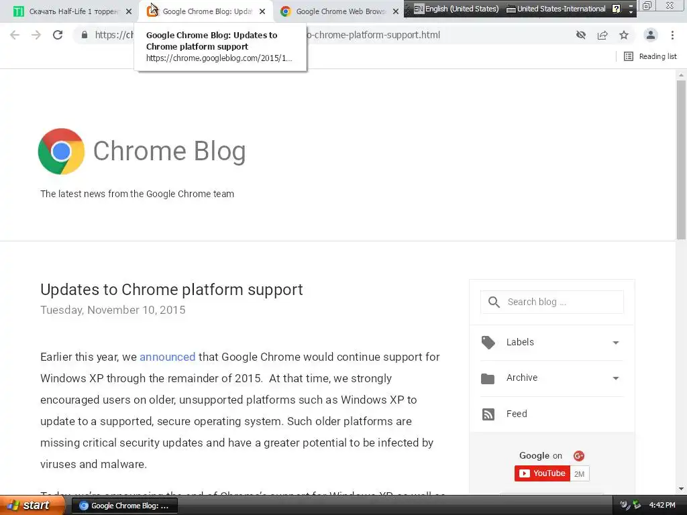Expand the Labels dropdown arrow
The width and height of the screenshot is (687, 515).
[616, 343]
